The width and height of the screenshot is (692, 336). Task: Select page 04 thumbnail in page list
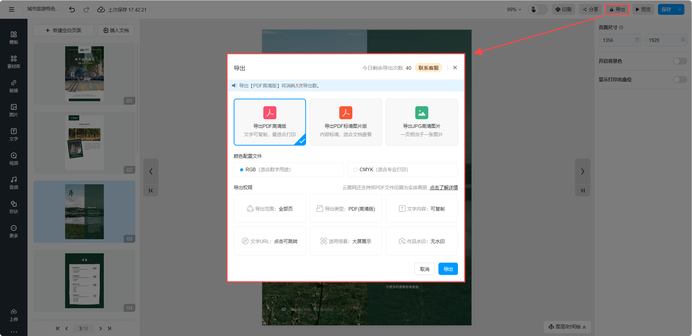click(x=84, y=281)
